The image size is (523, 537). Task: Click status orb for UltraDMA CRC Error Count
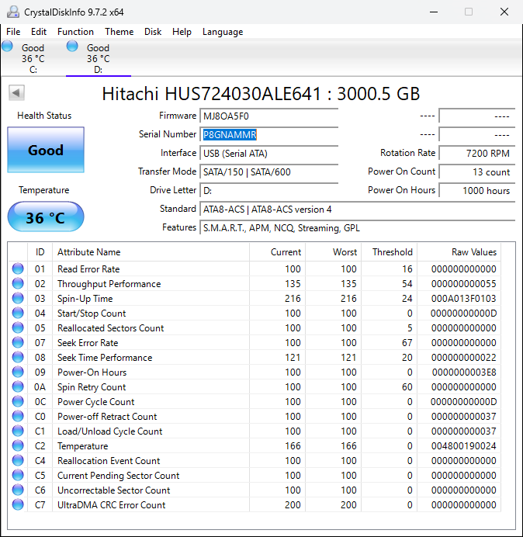[x=18, y=504]
